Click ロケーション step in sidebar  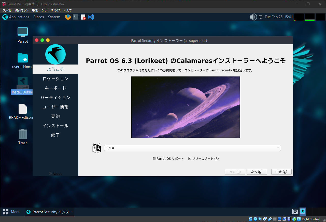click(x=55, y=79)
